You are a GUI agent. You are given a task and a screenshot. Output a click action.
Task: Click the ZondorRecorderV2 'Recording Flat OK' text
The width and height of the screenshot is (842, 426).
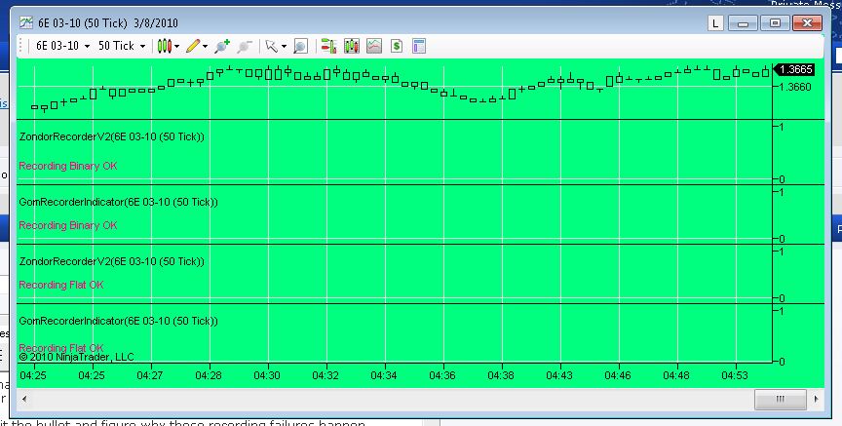tap(61, 285)
